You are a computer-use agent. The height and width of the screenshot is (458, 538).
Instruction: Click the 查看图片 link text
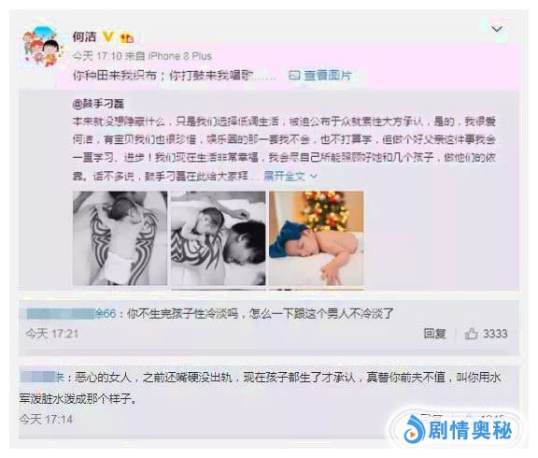327,75
